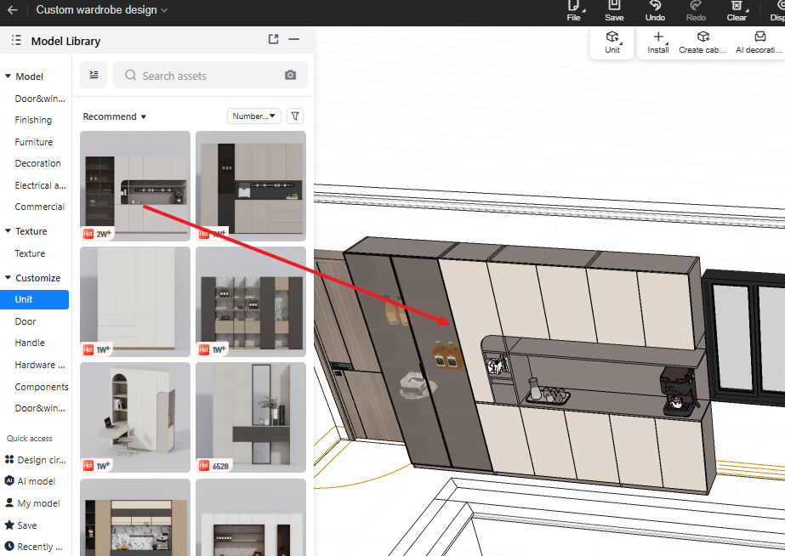Expand the Custom wardrobe design title dropdown

point(164,10)
